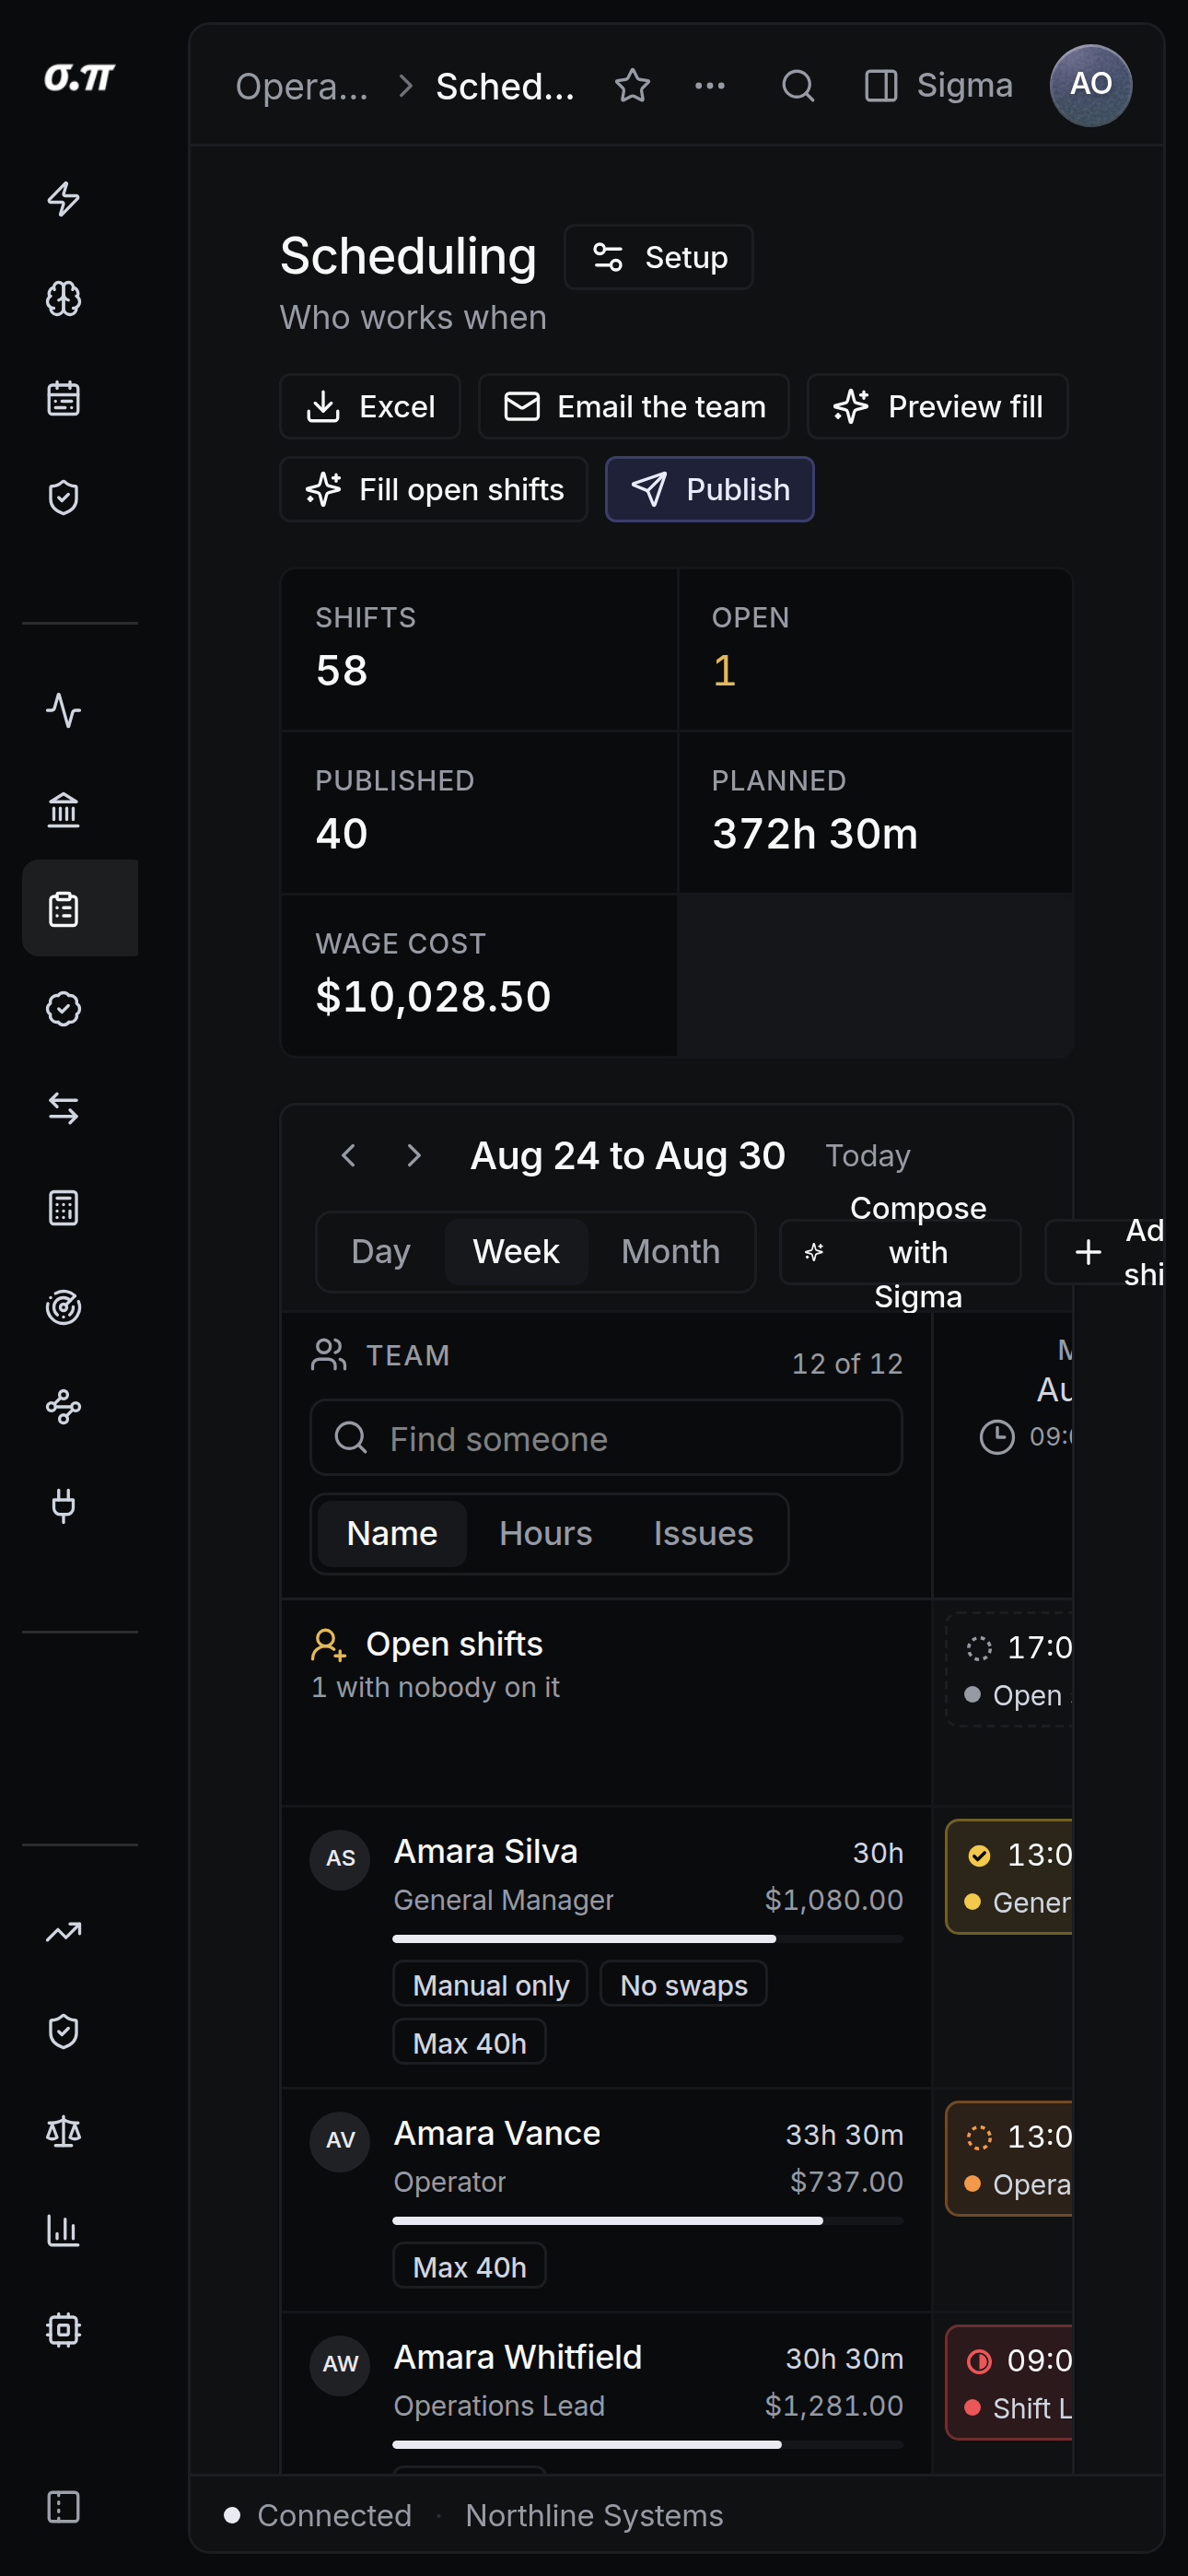Image resolution: width=1188 pixels, height=2576 pixels.
Task: Open the bank building sidebar icon
Action: pos(64,809)
